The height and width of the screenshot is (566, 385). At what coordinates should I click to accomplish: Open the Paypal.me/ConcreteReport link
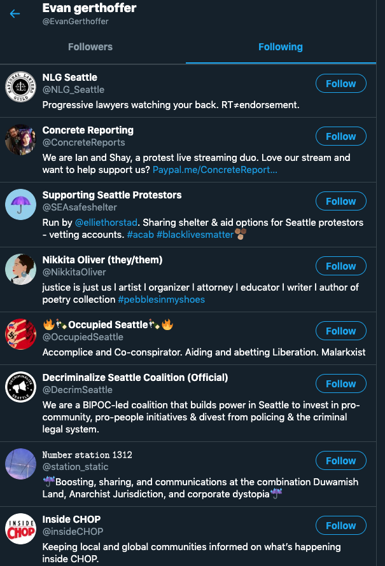pyautogui.click(x=214, y=170)
